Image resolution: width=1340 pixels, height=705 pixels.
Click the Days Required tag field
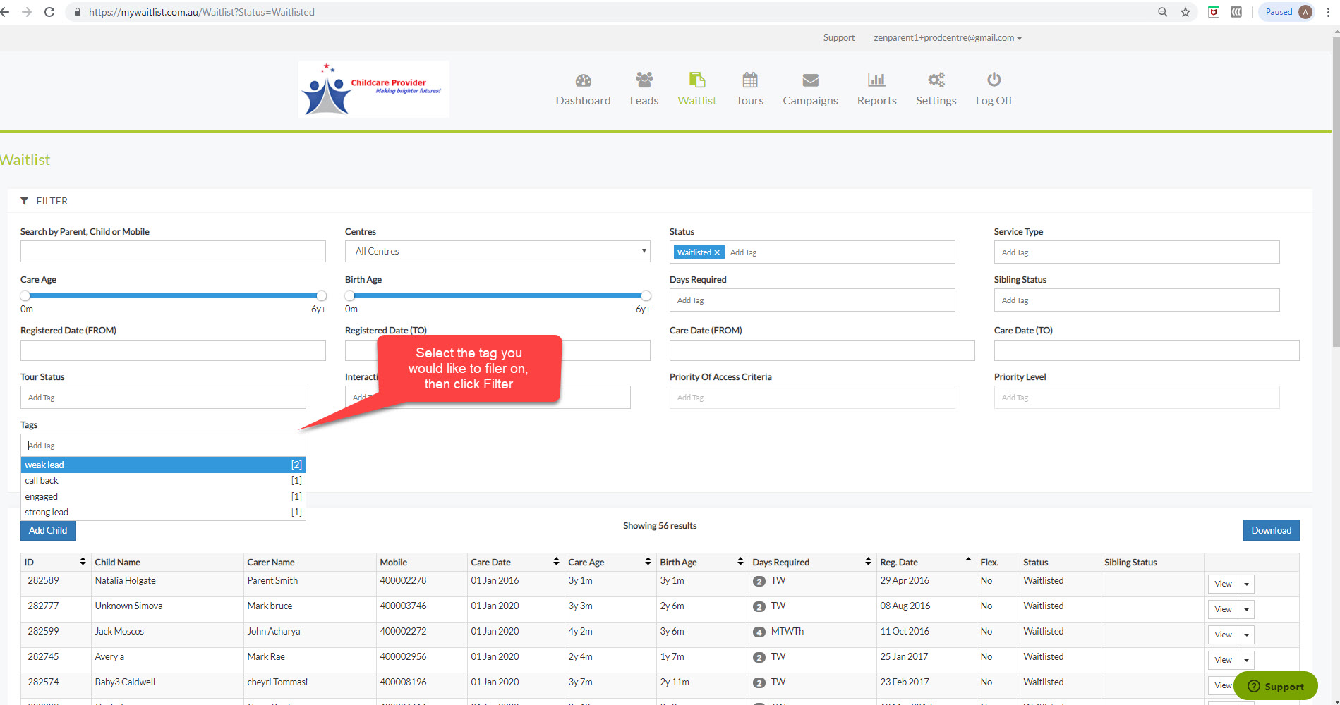point(812,300)
